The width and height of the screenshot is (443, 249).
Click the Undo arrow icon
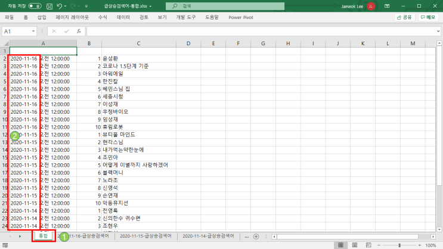(60, 5)
